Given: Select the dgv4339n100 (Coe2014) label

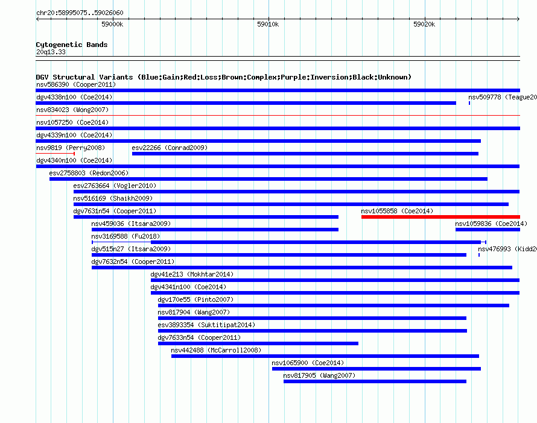Looking at the screenshot, I should pyautogui.click(x=74, y=135).
